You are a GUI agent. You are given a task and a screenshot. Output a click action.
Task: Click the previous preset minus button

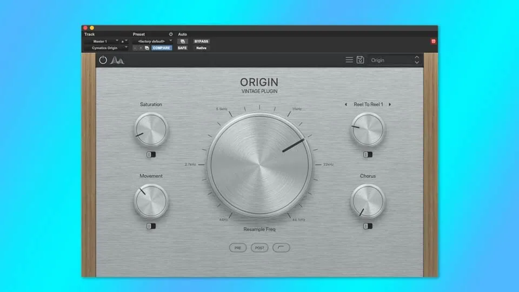tap(135, 48)
